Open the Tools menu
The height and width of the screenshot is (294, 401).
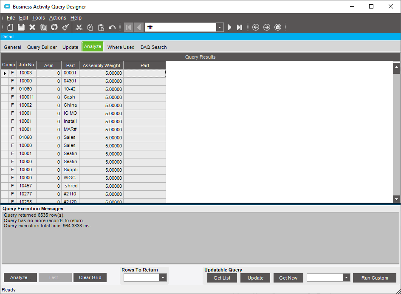pos(38,18)
